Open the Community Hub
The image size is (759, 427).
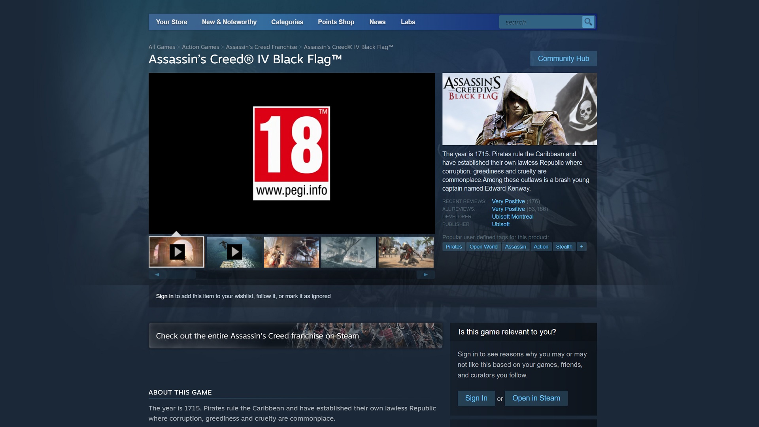(563, 59)
